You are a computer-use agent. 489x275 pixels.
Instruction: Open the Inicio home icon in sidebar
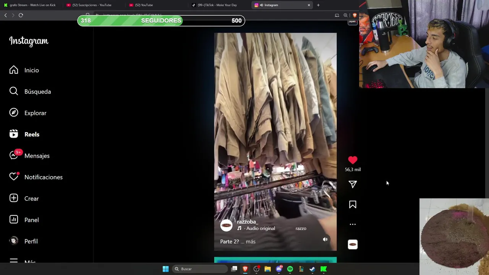[x=14, y=70]
